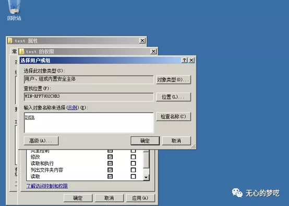Click the resize grip of Select Users dialog
Image resolution: width=289 pixels, height=206 pixels.
[x=193, y=147]
